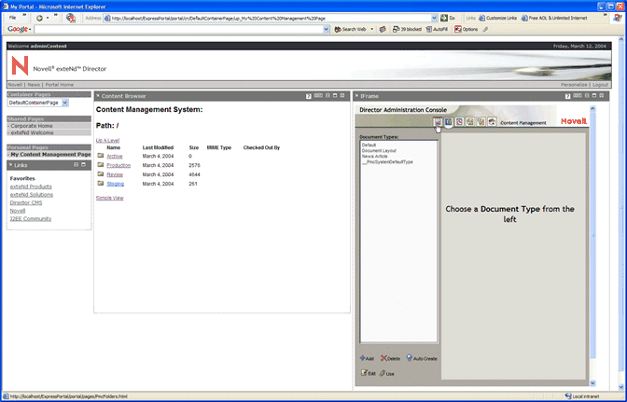The height and width of the screenshot is (402, 627).
Task: Click the Go button beside address bar
Action: [x=448, y=18]
